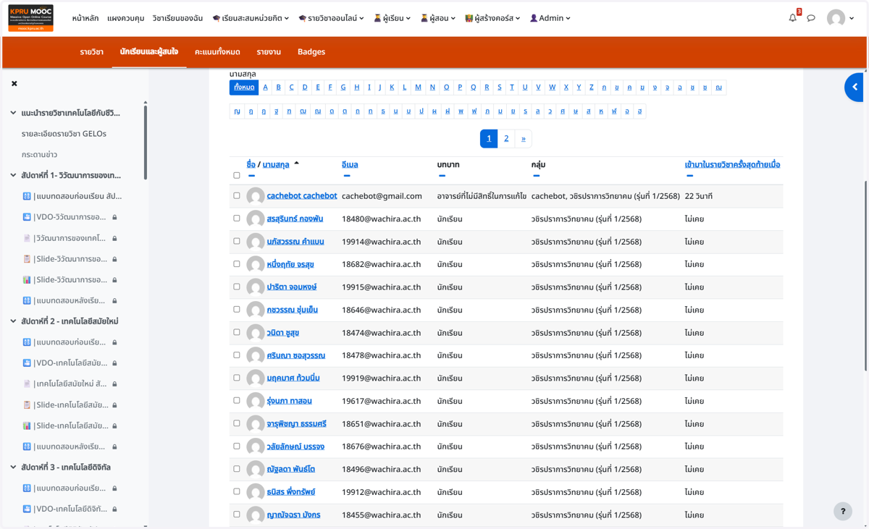Open week 1 pre-test quiz แบบทดสอบก่อนเรียน สัป...
Image resolution: width=869 pixels, height=529 pixels.
pos(77,196)
